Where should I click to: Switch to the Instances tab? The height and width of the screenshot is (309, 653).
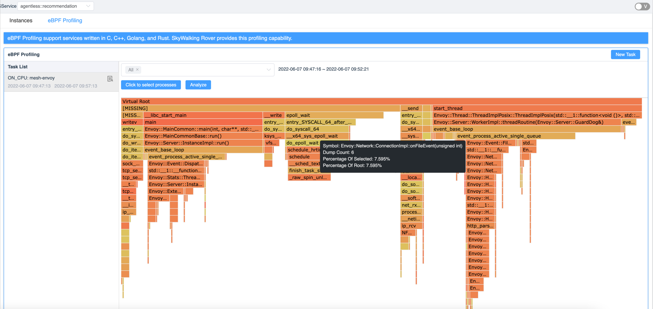point(21,20)
